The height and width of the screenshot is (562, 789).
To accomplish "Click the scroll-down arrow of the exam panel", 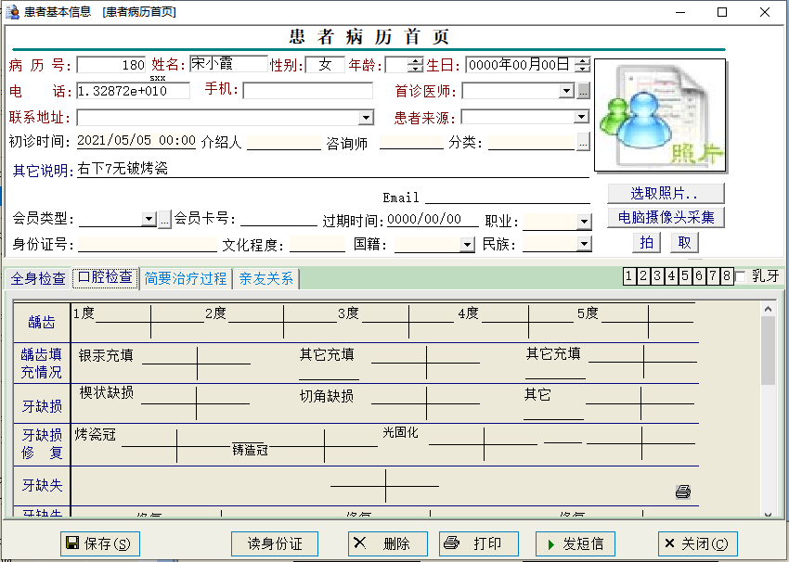I will (768, 514).
